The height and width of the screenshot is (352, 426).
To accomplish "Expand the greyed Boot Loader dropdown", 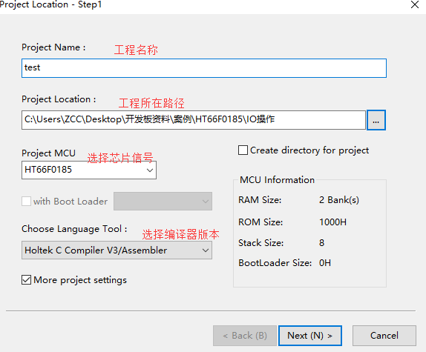I will click(x=163, y=202).
